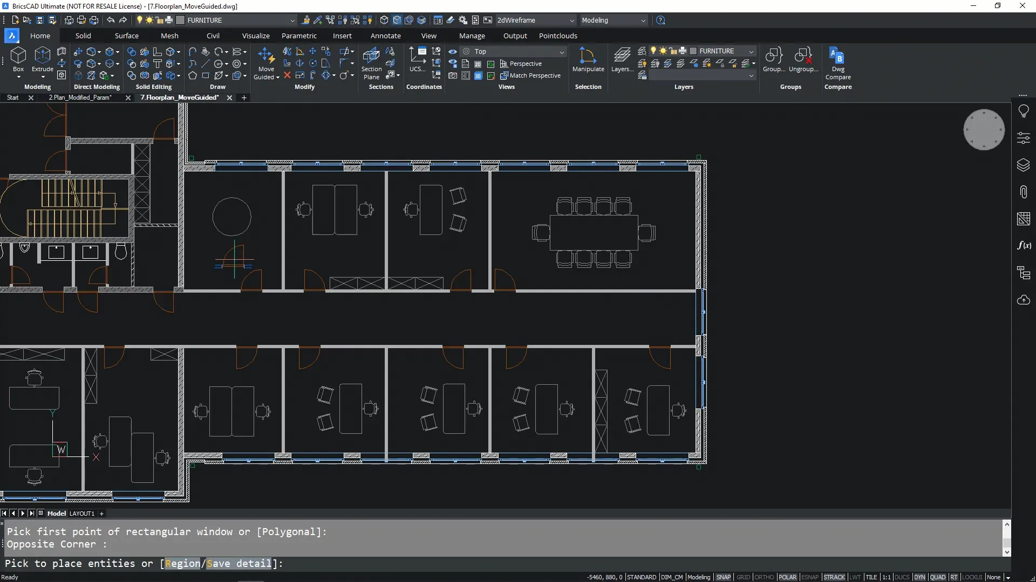Click Save detail command option
Viewport: 1036px width, 582px height.
[239, 564]
